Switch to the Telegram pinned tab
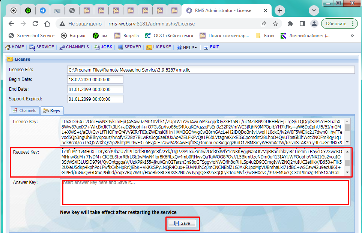 click(x=43, y=10)
